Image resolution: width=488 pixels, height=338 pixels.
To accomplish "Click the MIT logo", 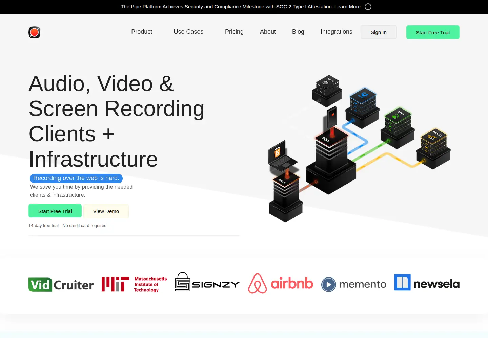I will [134, 284].
